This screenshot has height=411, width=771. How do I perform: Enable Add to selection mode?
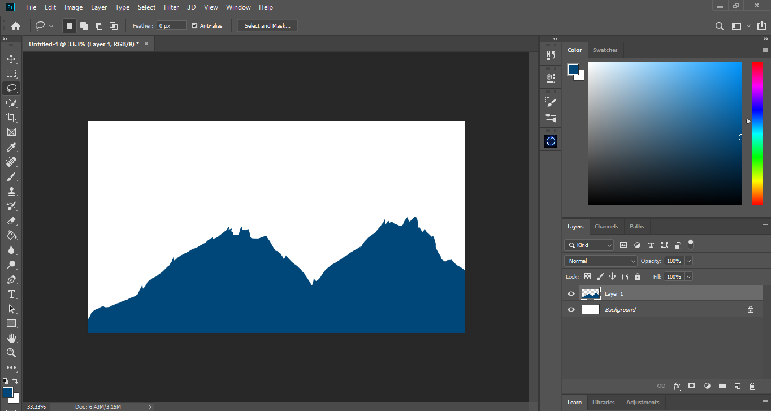tap(84, 26)
